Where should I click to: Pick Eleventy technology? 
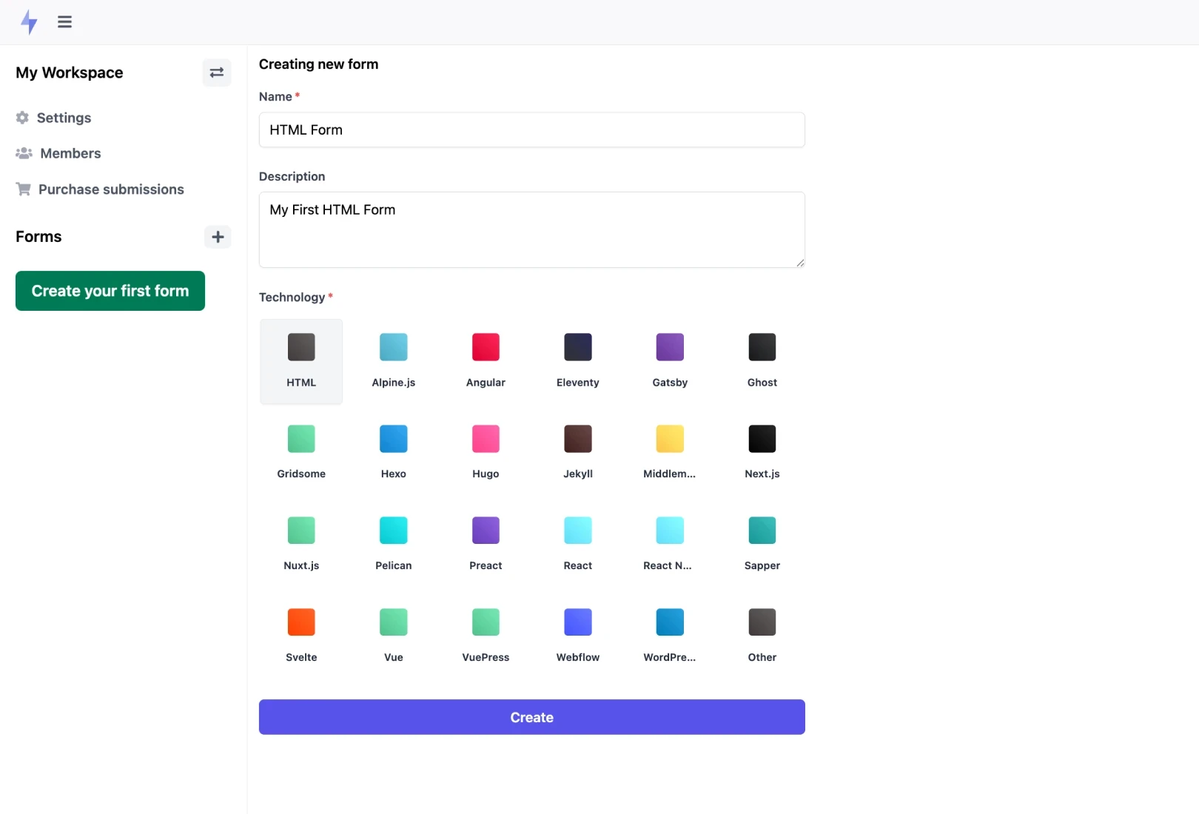click(578, 361)
